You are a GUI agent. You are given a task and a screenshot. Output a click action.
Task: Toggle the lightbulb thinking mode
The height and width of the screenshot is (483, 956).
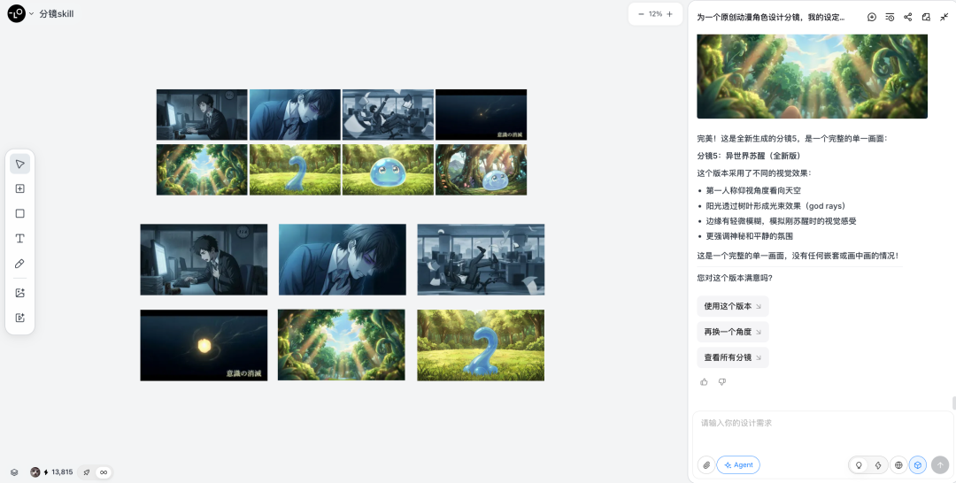[858, 465]
